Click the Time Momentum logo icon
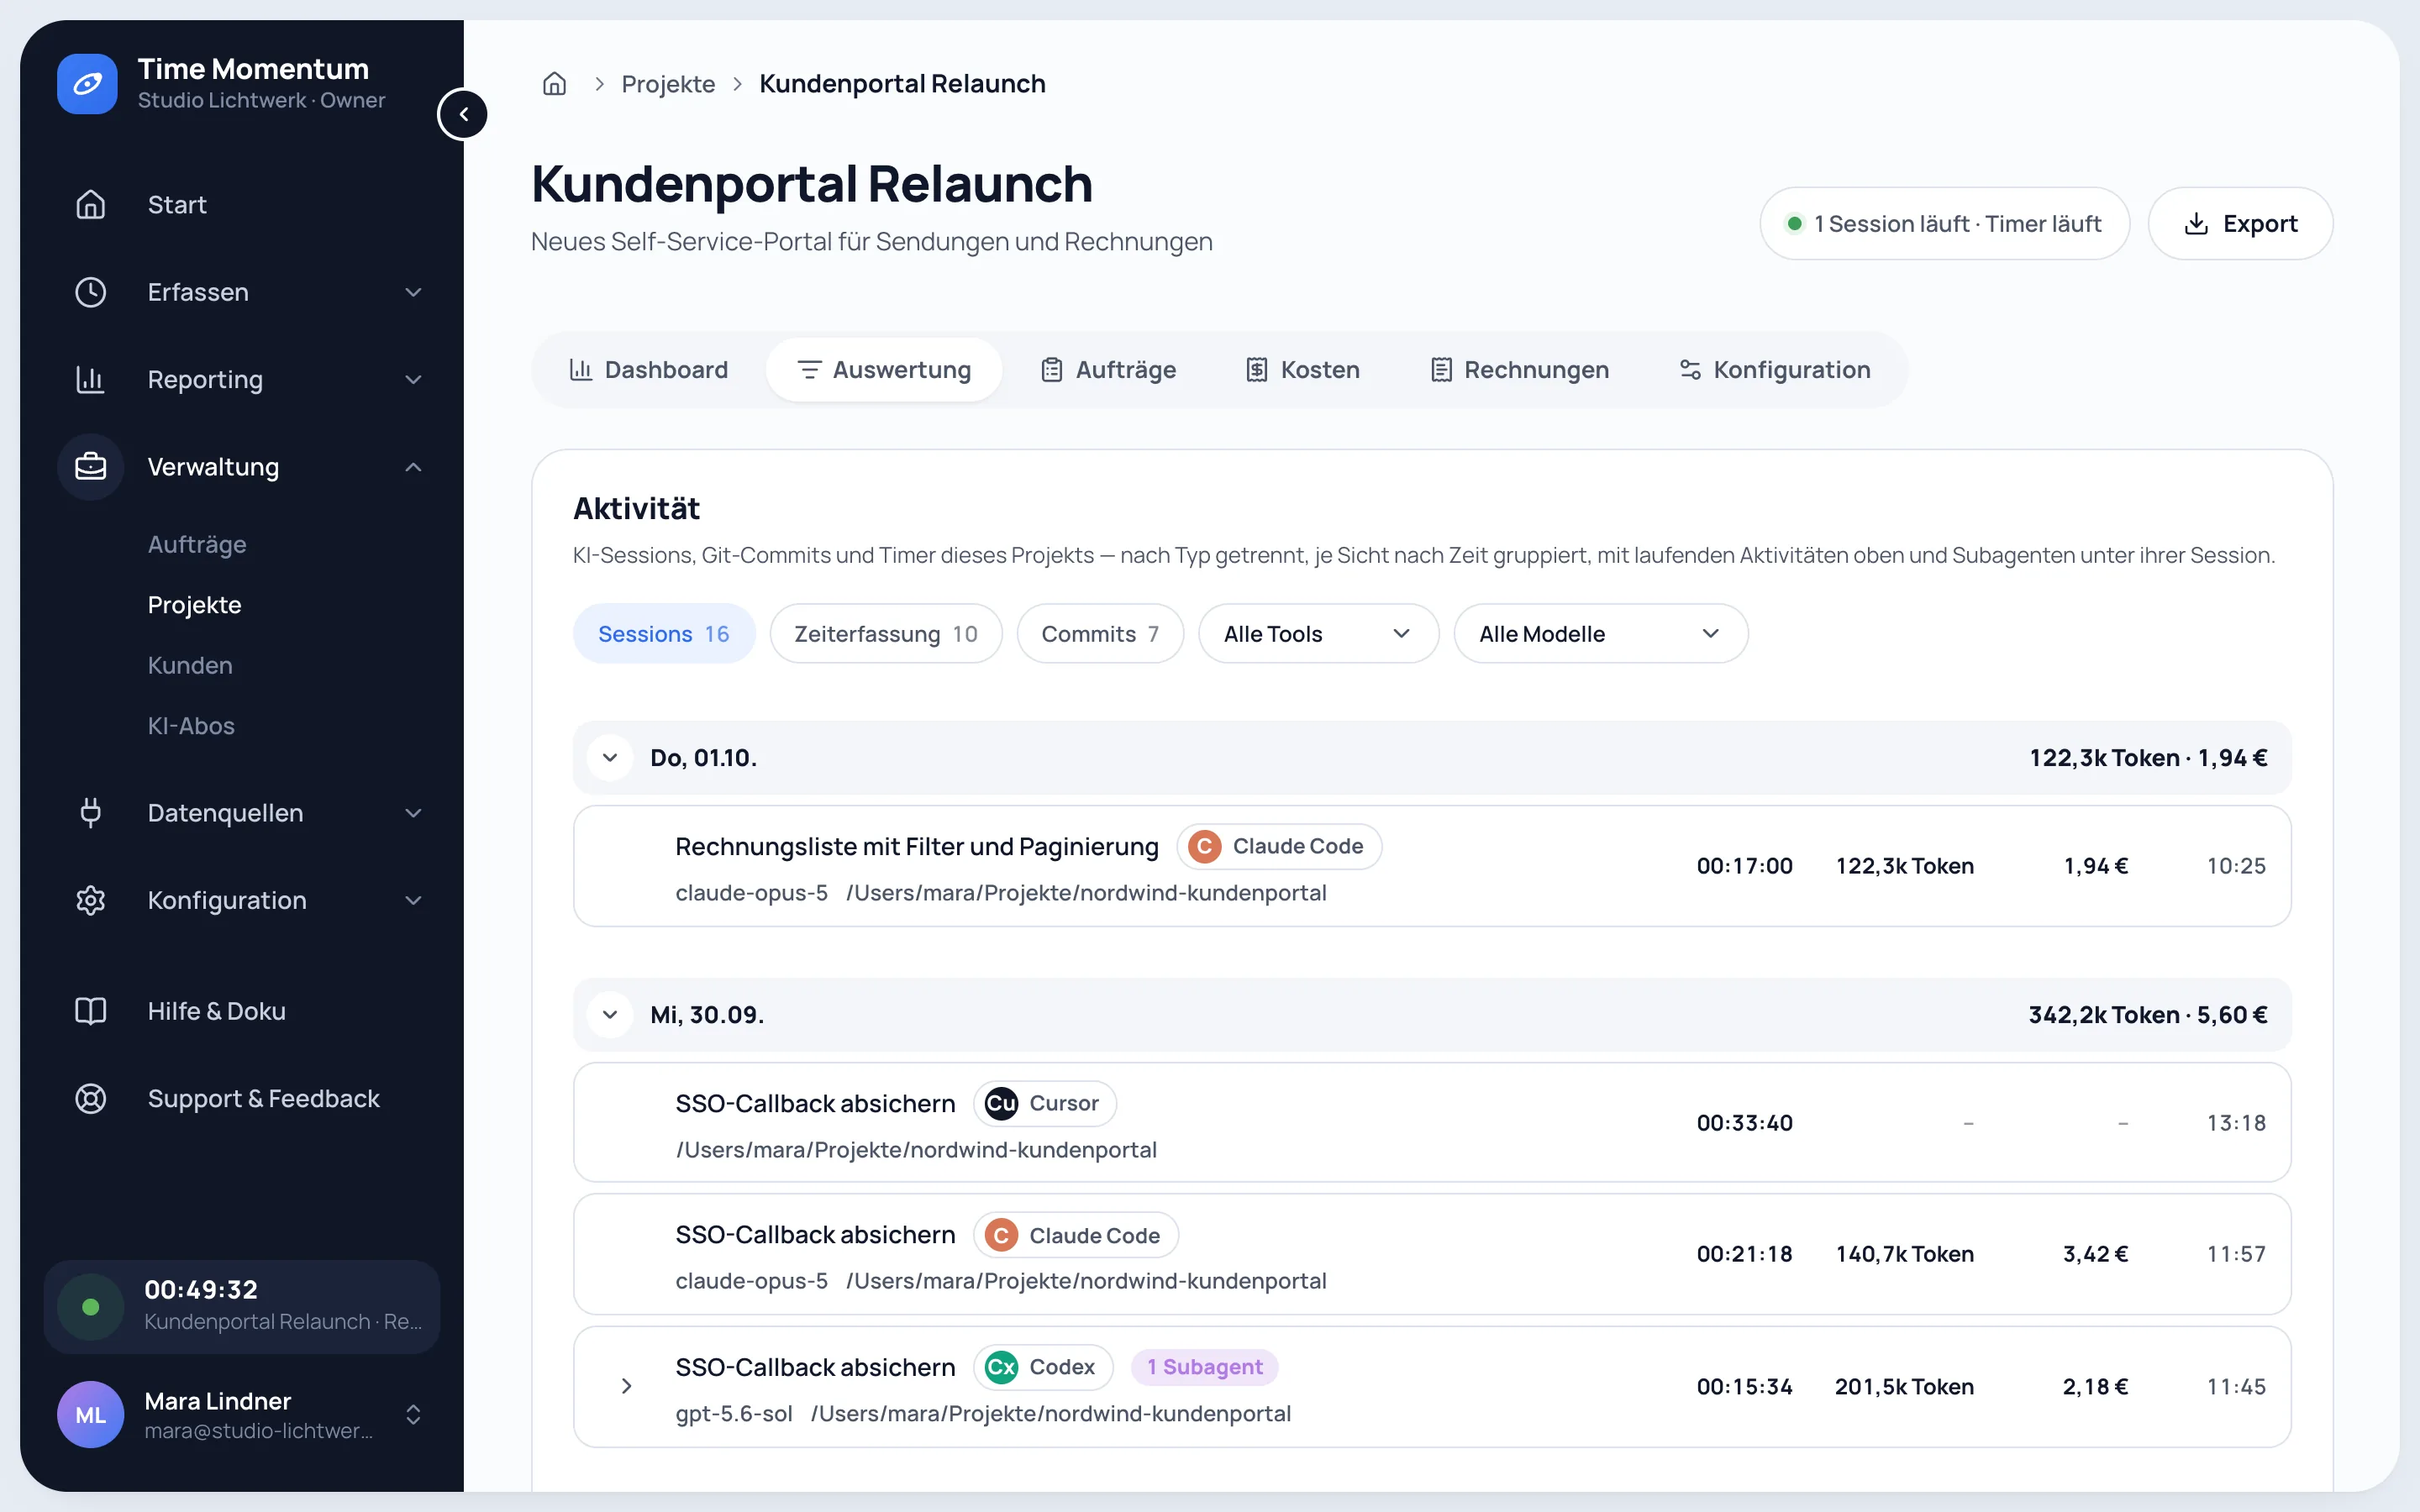The width and height of the screenshot is (2420, 1512). pyautogui.click(x=87, y=84)
